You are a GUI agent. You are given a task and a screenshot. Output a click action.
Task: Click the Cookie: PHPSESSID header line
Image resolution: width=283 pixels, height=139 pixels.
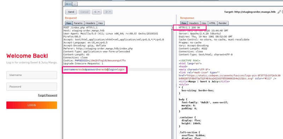point(94,60)
